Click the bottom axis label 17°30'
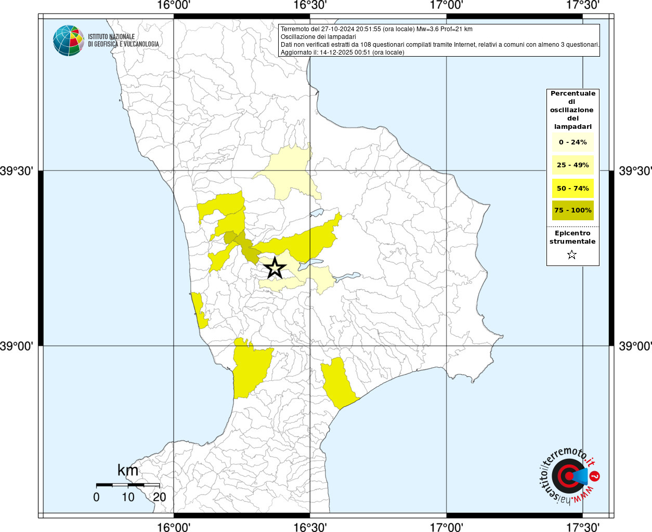 coord(583,527)
